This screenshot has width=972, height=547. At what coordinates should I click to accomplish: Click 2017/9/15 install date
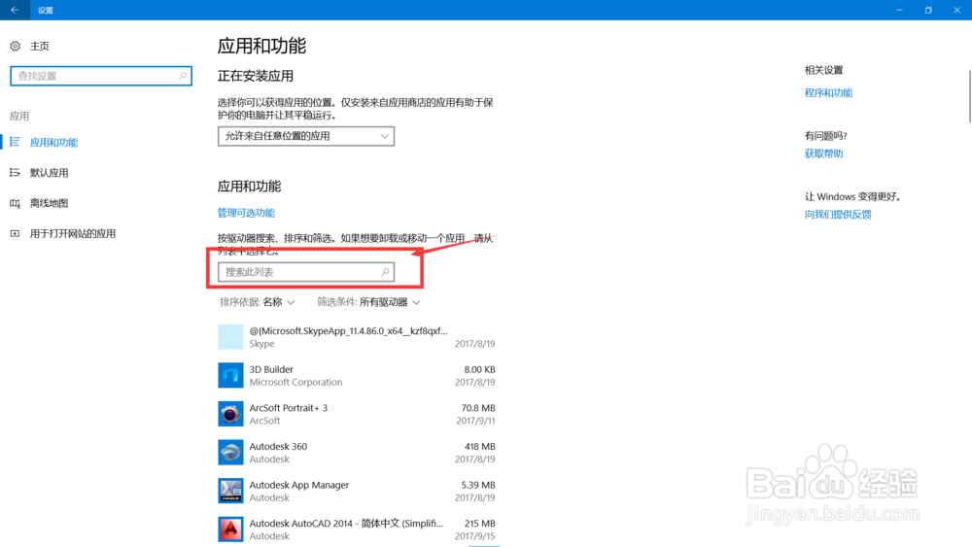[x=475, y=536]
